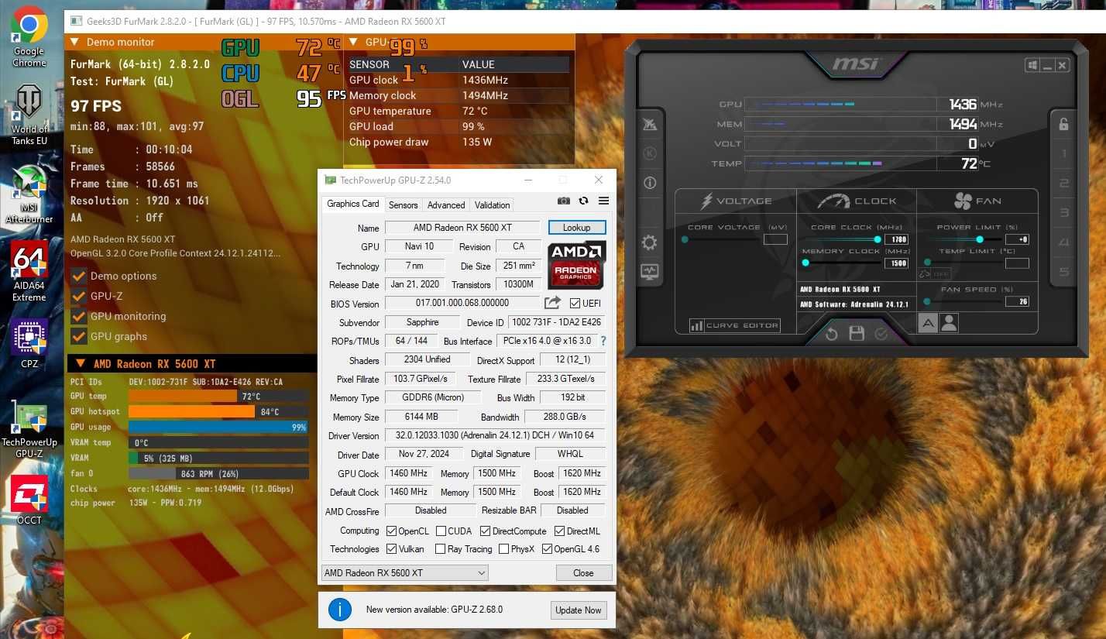
Task: Select Afterburner profile slot 2
Action: pyautogui.click(x=1064, y=184)
